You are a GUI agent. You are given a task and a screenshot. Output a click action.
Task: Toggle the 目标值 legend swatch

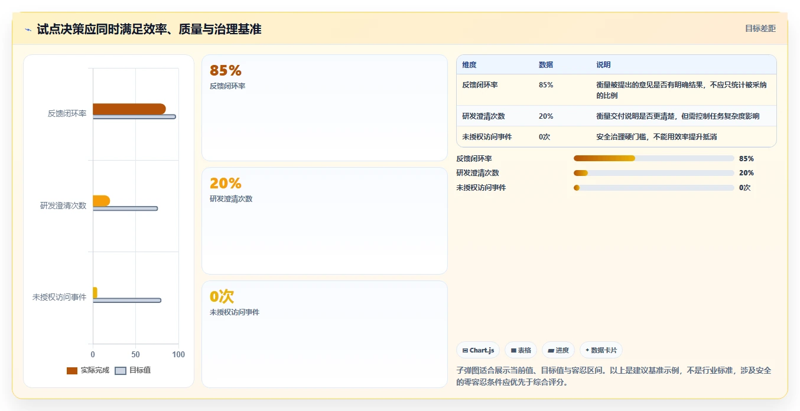click(121, 371)
